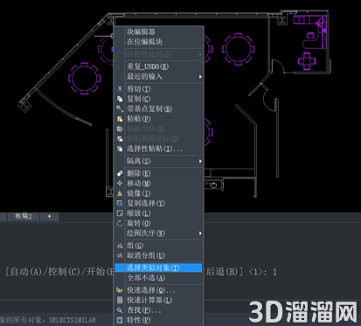Click the icon beside 选择性粘贴(I)...
This screenshot has width=361, height=326.
[x=120, y=149]
